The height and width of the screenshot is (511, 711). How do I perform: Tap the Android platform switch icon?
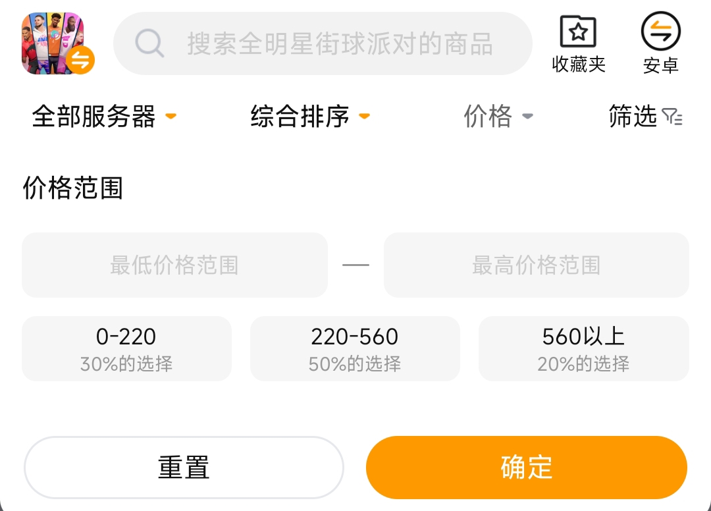coord(660,32)
